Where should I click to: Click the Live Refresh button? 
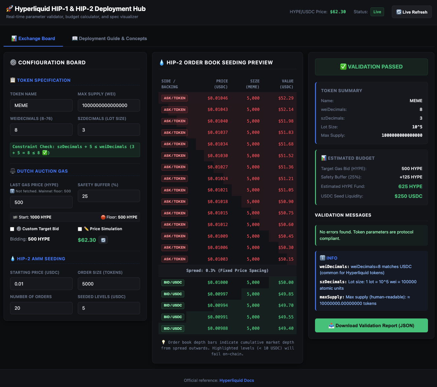tap(412, 12)
